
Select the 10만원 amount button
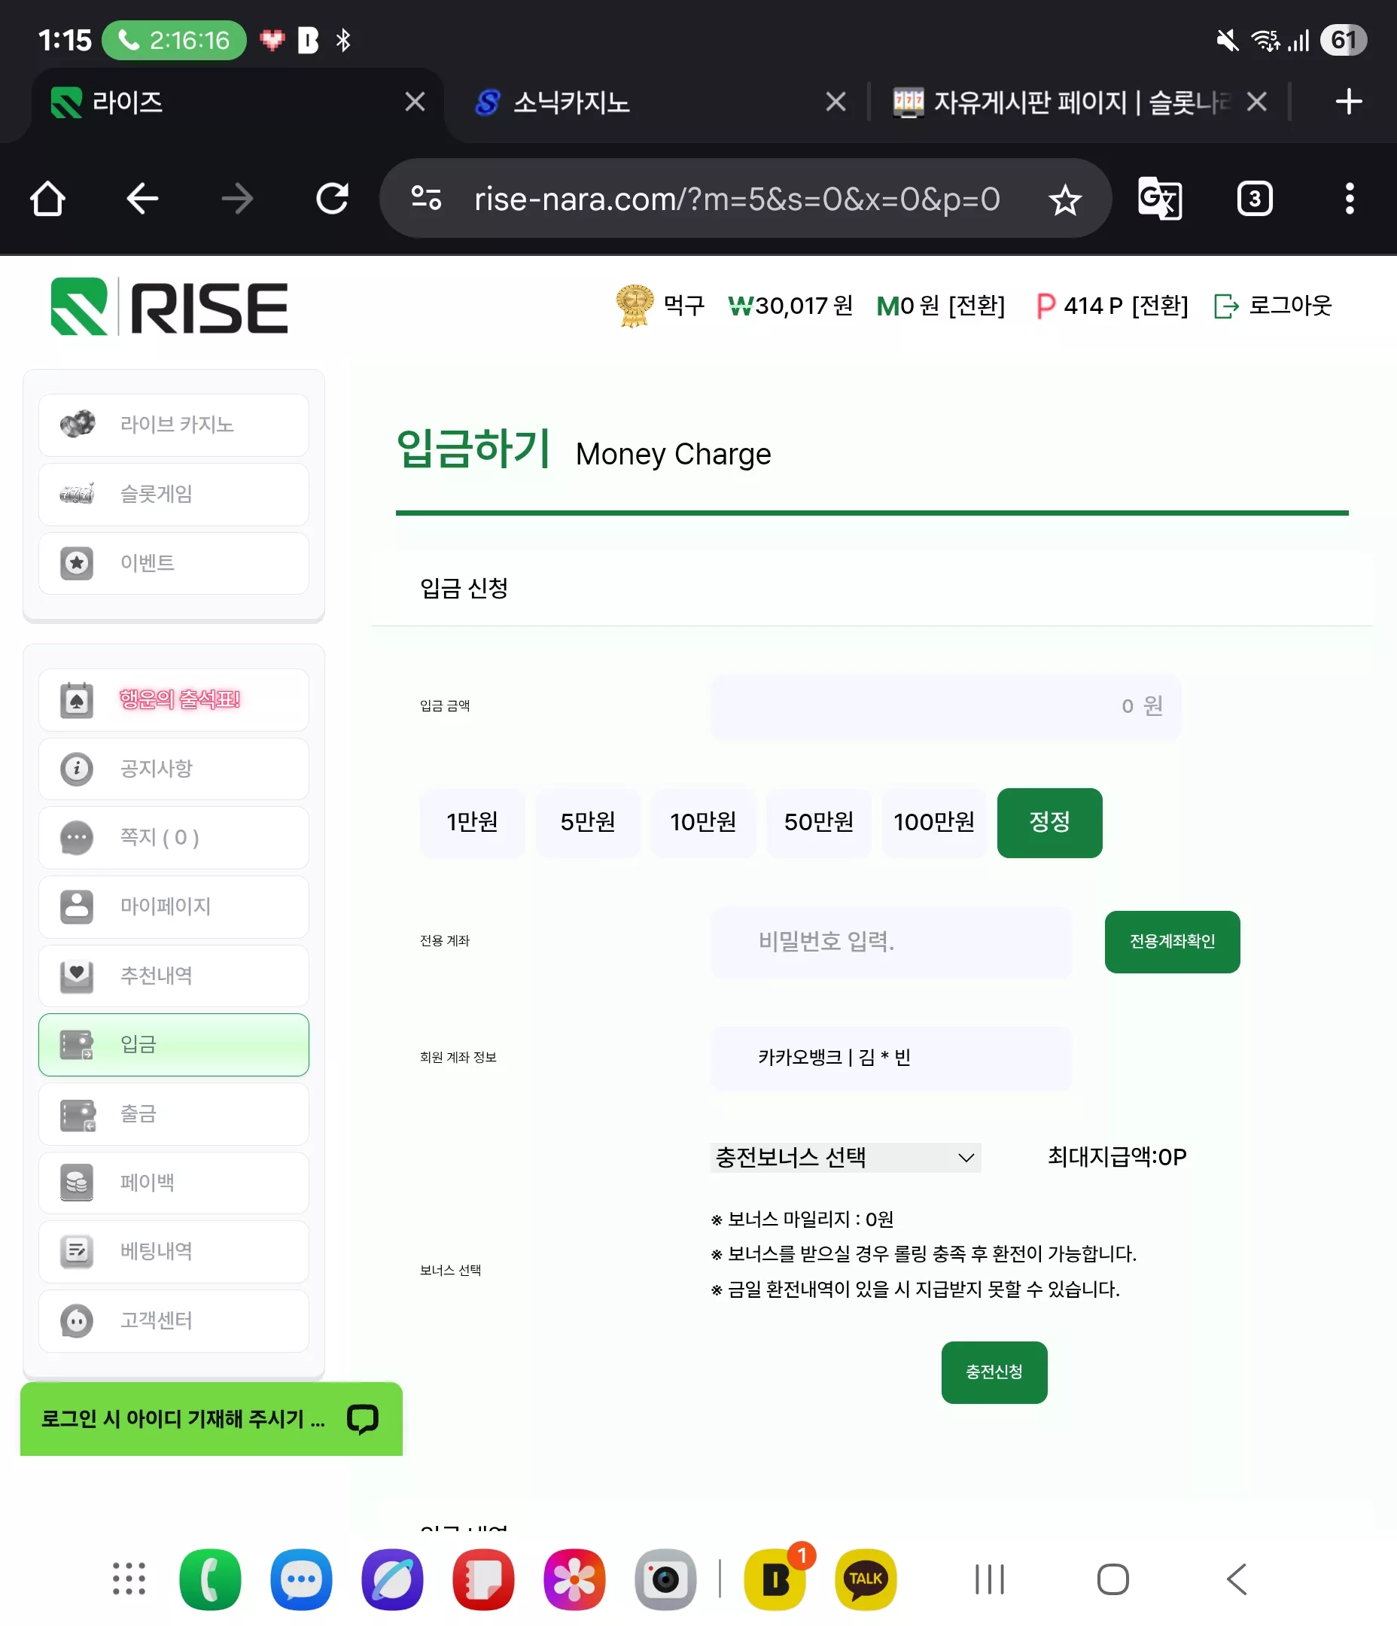point(702,823)
